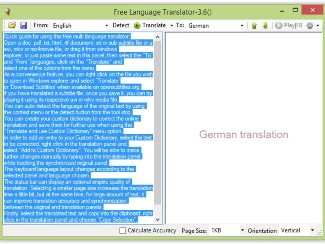Click the Detect language button
Image resolution: width=325 pixels, height=244 pixels.
121,25
